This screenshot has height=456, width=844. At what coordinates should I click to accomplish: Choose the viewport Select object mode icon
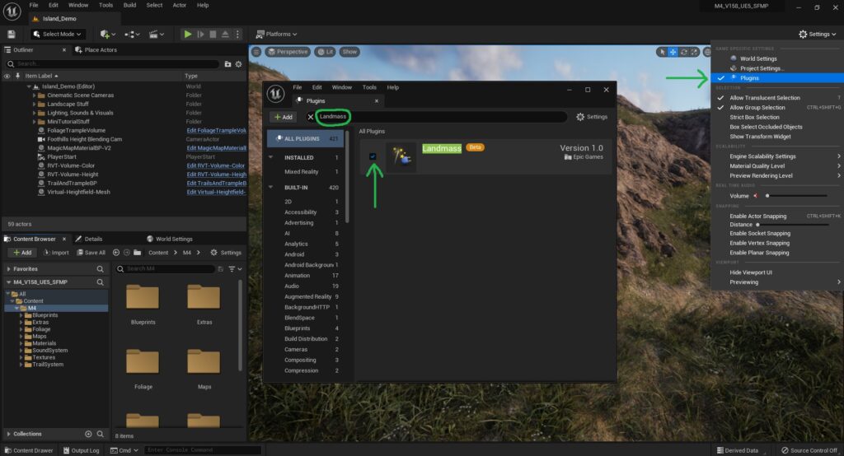(662, 52)
